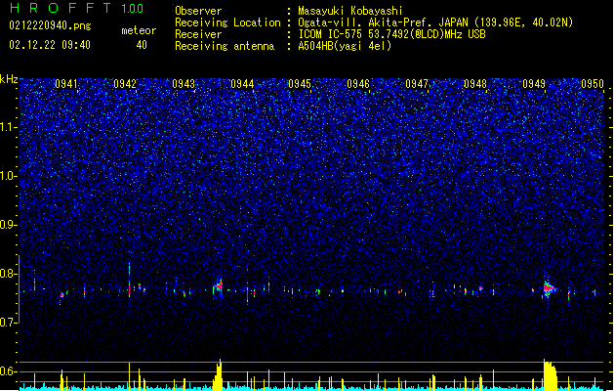The width and height of the screenshot is (614, 391).
Task: Click receiver text ICOM IC-575 53.7492 MHz USB
Action: click(391, 34)
